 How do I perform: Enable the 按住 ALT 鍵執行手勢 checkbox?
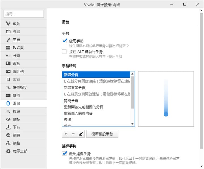(64, 52)
